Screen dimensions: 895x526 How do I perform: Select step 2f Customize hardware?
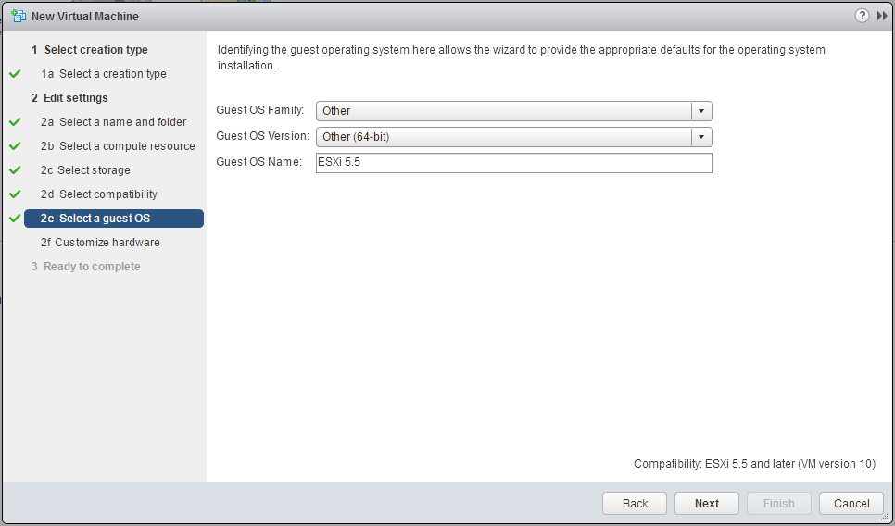point(100,243)
